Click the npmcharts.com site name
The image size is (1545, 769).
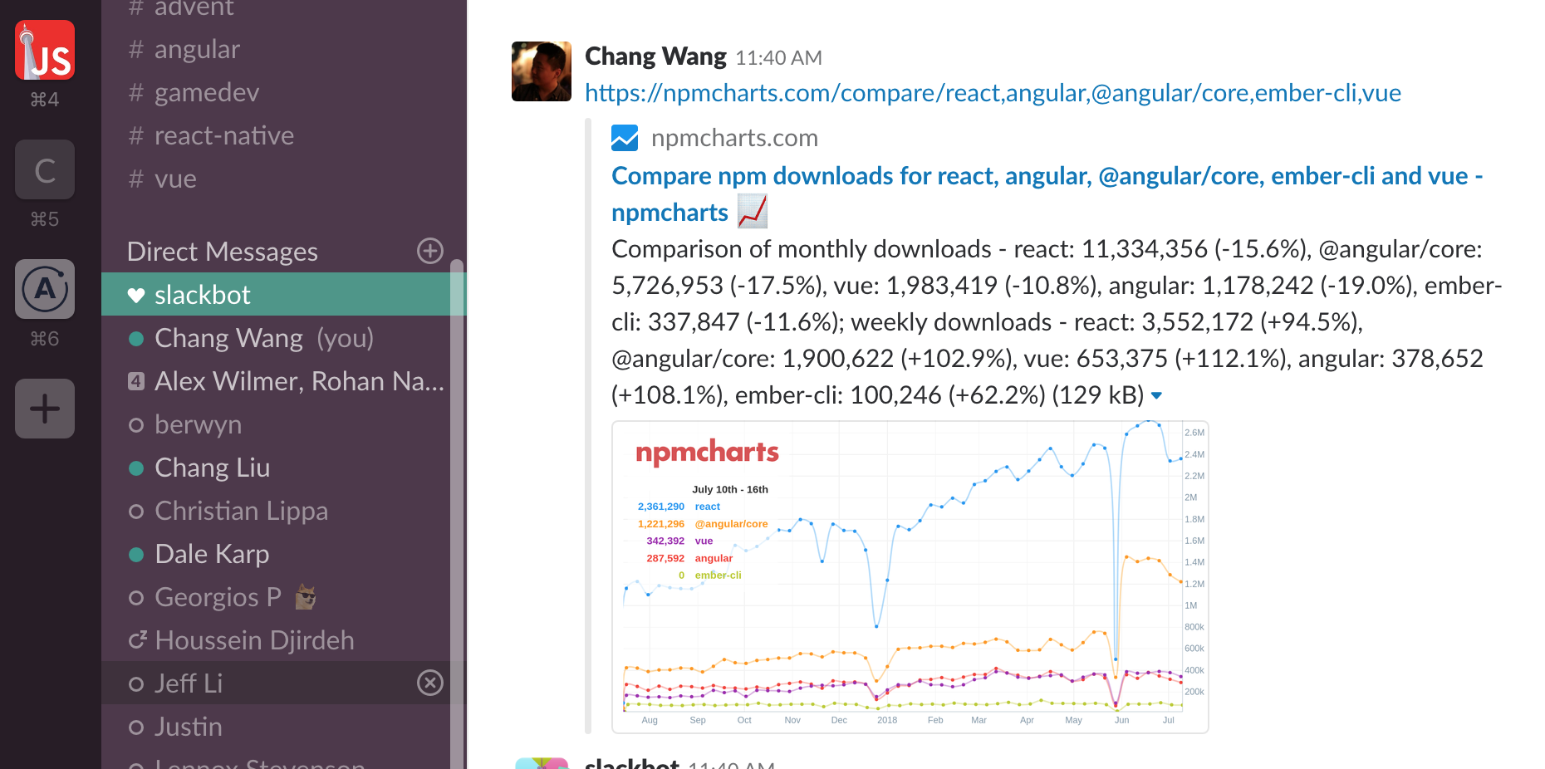point(734,138)
